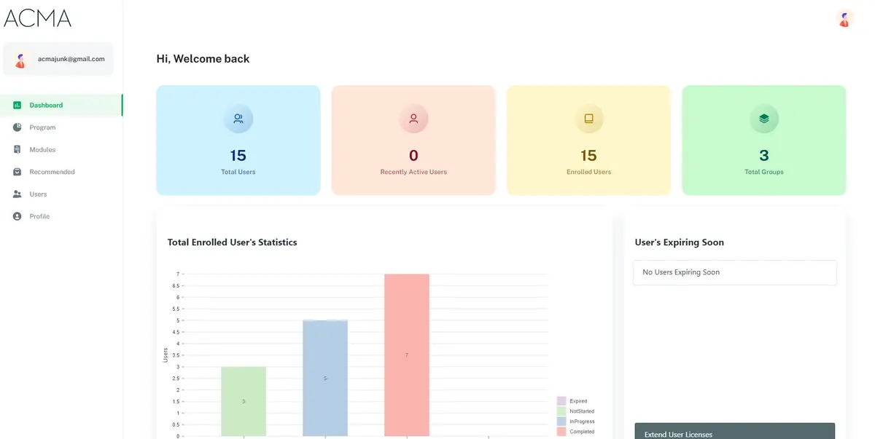Open the Program menu item

point(61,127)
